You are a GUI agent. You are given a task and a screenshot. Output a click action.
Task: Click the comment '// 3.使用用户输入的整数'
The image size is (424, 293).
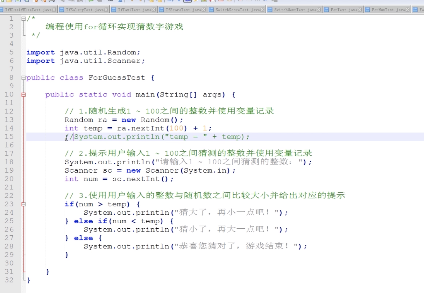point(205,196)
